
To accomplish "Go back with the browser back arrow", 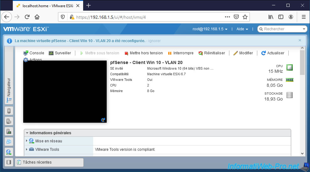I will click(7, 17).
